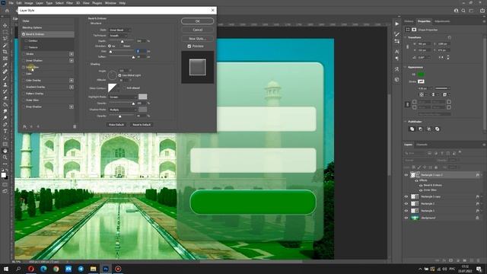Delete layer with Layers panel trash icon
The width and height of the screenshot is (487, 274).
pos(479,260)
